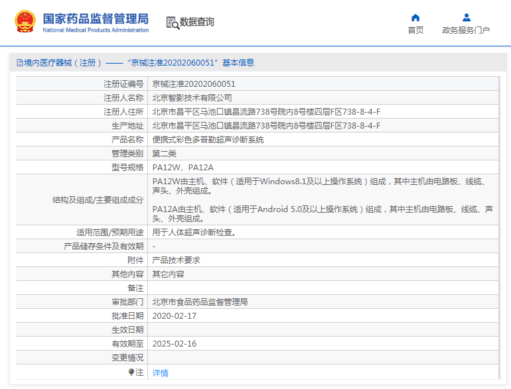Click the 第二类 value

click(x=165, y=154)
